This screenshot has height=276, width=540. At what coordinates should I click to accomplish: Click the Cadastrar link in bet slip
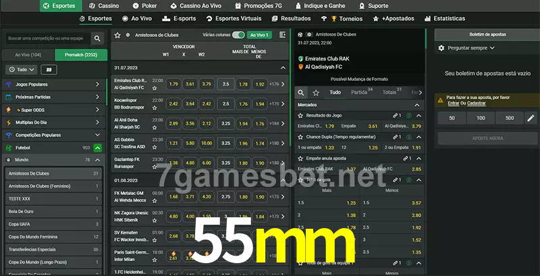(476, 103)
